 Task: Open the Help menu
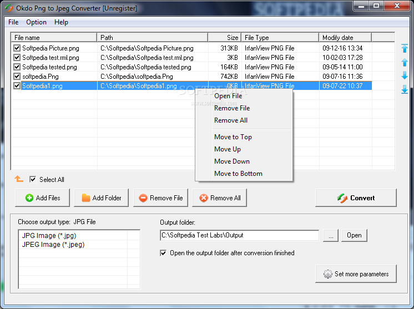pos(61,22)
